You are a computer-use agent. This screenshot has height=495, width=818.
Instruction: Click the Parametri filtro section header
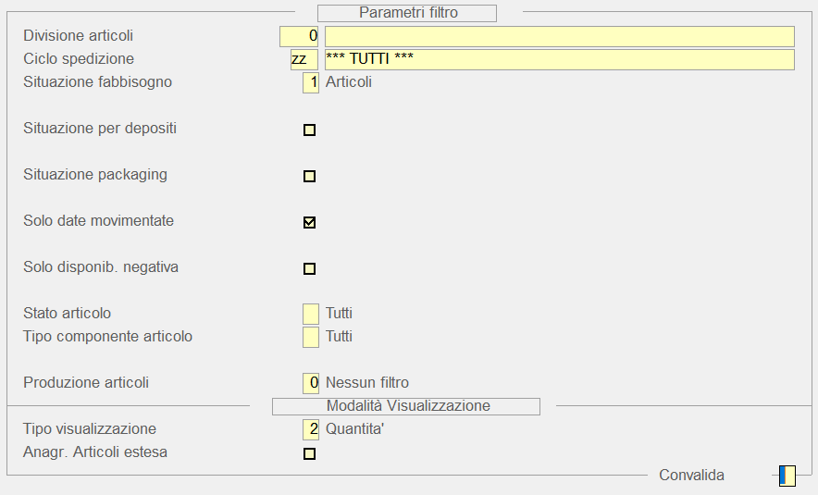(407, 13)
